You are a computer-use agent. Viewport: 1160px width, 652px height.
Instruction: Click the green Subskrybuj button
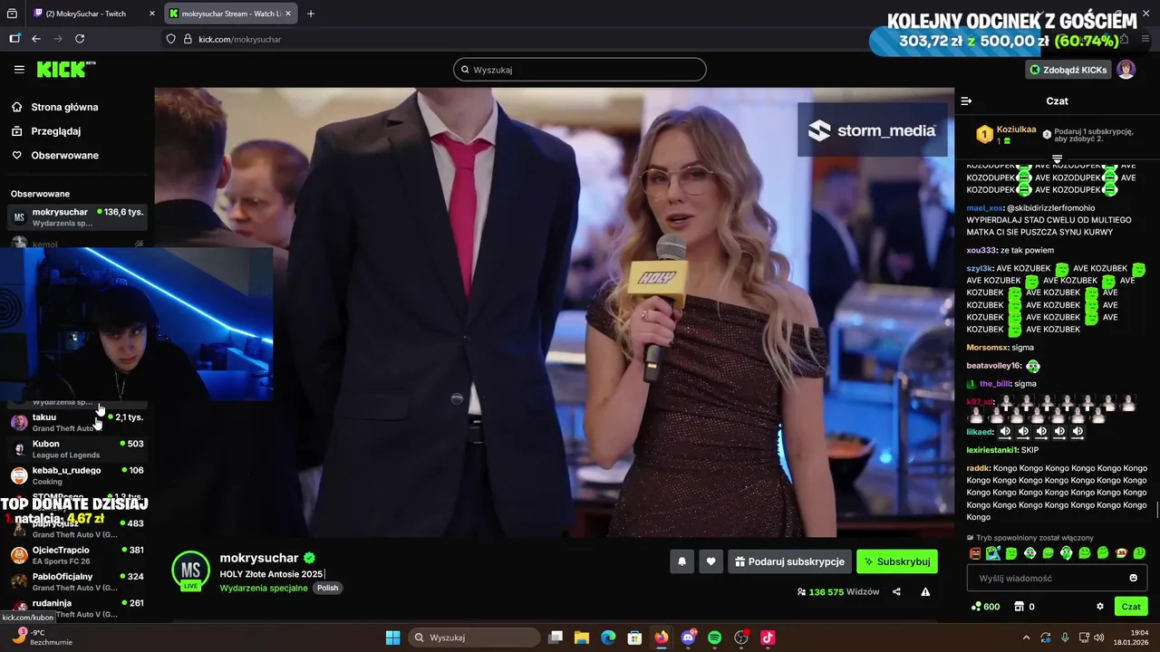click(897, 561)
